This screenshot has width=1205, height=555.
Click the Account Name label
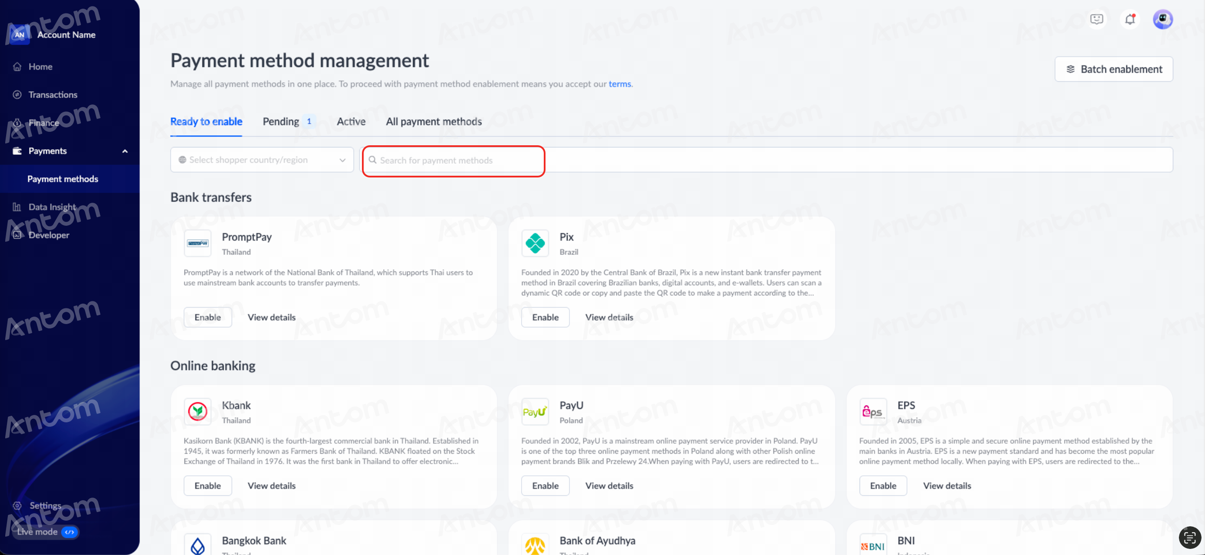[67, 35]
